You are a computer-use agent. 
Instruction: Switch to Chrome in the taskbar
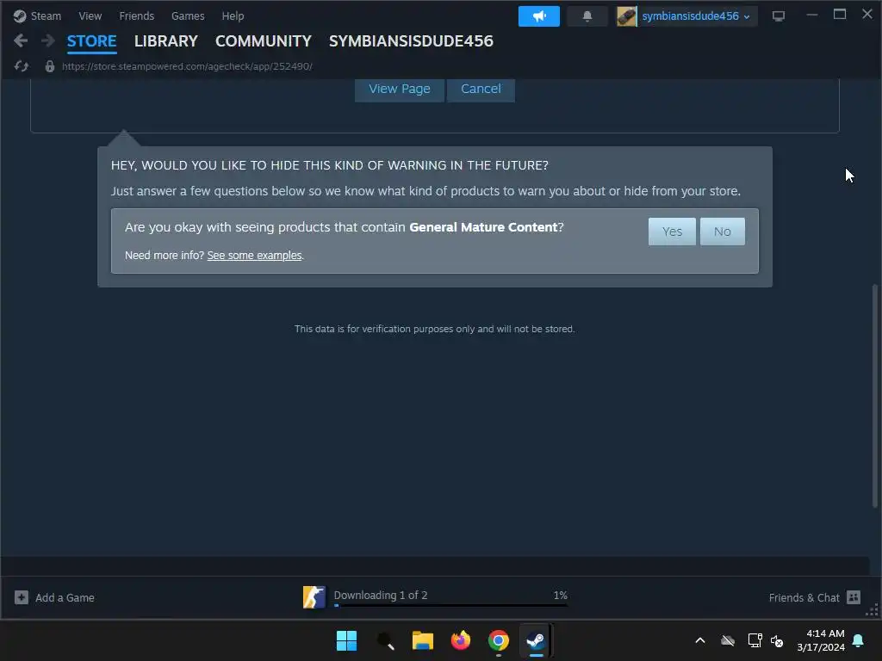[499, 640]
